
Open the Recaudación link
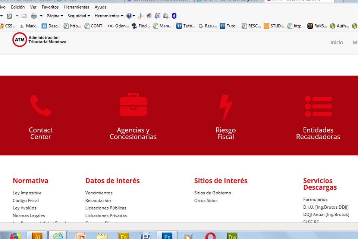98,200
